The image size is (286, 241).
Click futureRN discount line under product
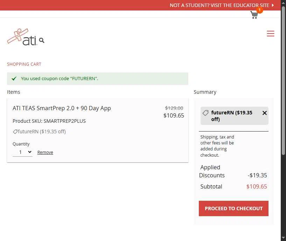(39, 132)
